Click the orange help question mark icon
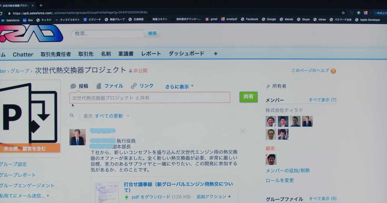This screenshot has height=203, width=387. tap(333, 71)
